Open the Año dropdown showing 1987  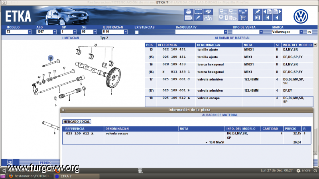(55, 32)
